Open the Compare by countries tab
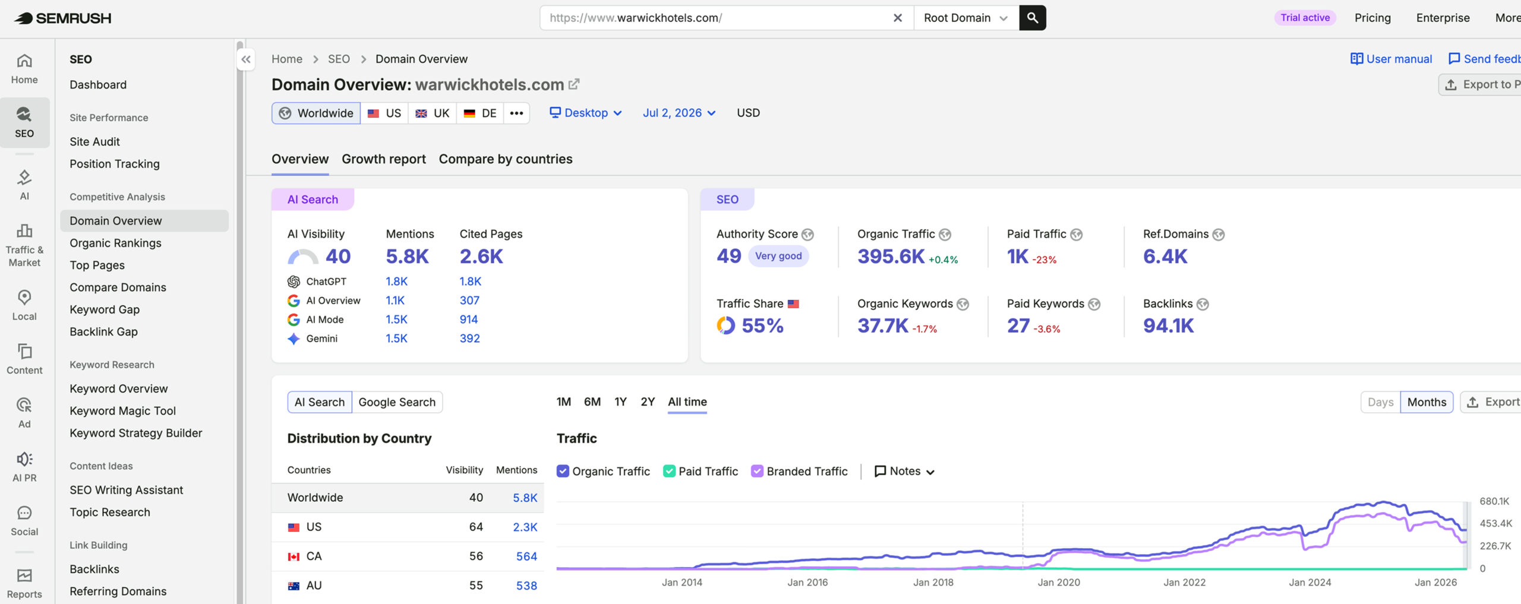The height and width of the screenshot is (604, 1521). pos(506,159)
